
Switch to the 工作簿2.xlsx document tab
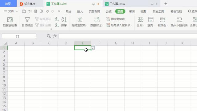(x=131, y=4)
